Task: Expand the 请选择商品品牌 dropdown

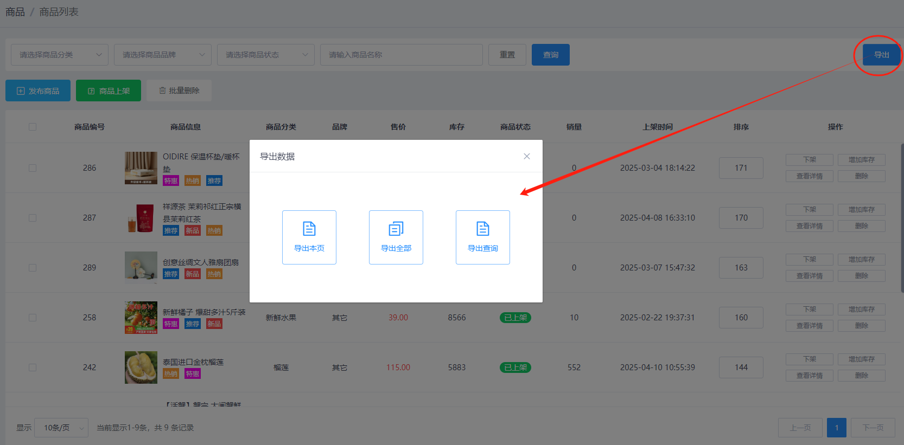Action: pyautogui.click(x=163, y=55)
